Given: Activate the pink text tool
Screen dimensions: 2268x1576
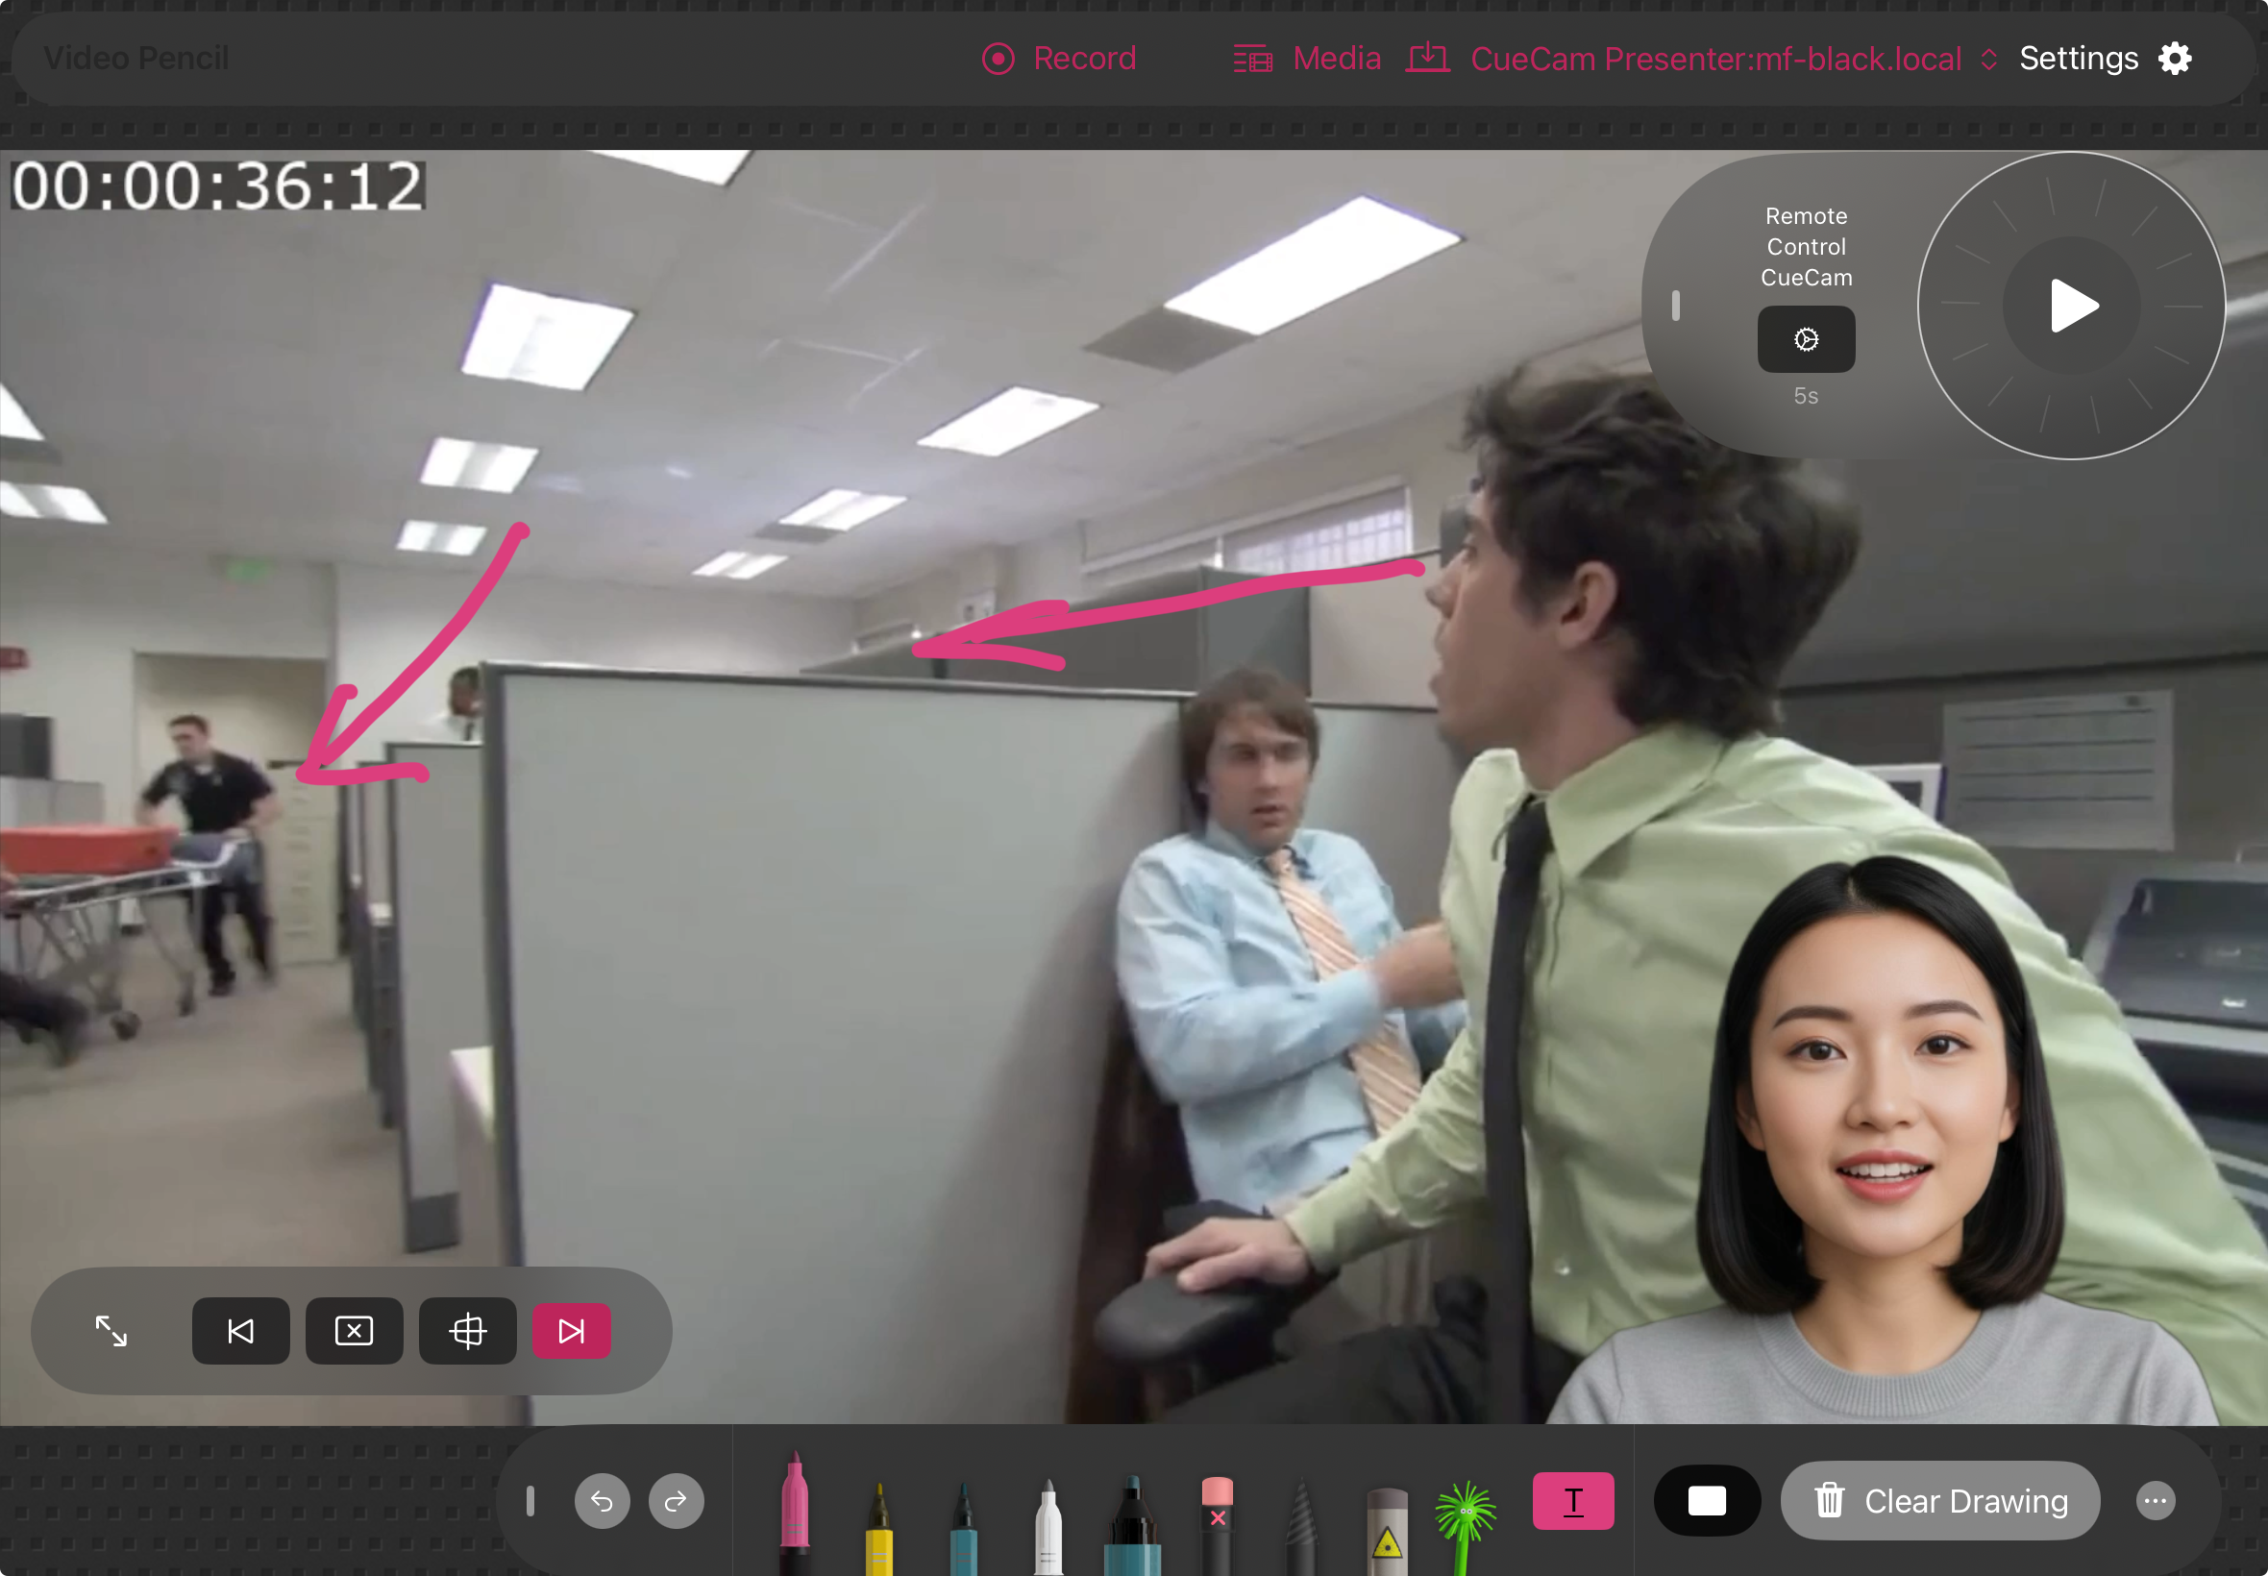Looking at the screenshot, I should click(x=1572, y=1501).
